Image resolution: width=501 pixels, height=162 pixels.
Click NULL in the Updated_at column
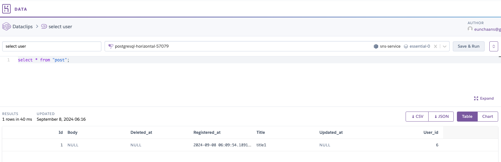click(x=325, y=145)
